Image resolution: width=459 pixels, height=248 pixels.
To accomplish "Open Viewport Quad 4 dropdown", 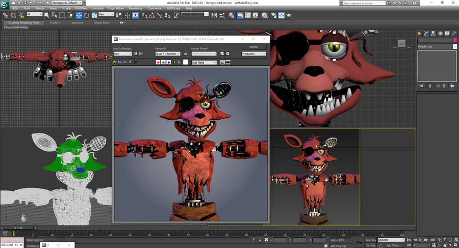I will (168, 53).
